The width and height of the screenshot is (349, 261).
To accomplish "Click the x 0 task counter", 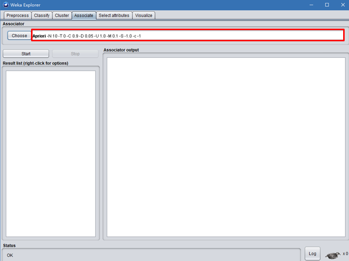I will tap(345, 254).
